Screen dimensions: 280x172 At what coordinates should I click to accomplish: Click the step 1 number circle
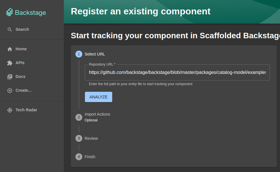click(79, 54)
